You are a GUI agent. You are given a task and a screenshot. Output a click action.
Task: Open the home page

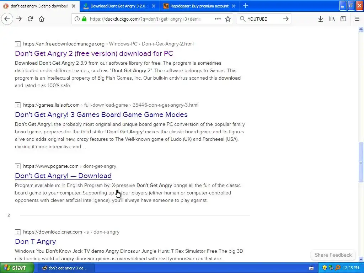42,19
